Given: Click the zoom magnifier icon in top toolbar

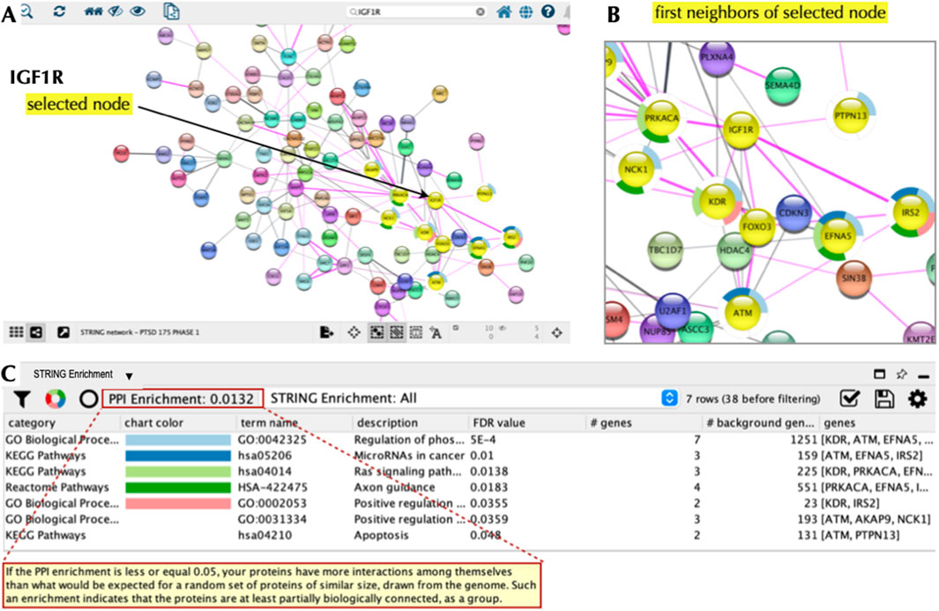Looking at the screenshot, I should click(x=26, y=12).
